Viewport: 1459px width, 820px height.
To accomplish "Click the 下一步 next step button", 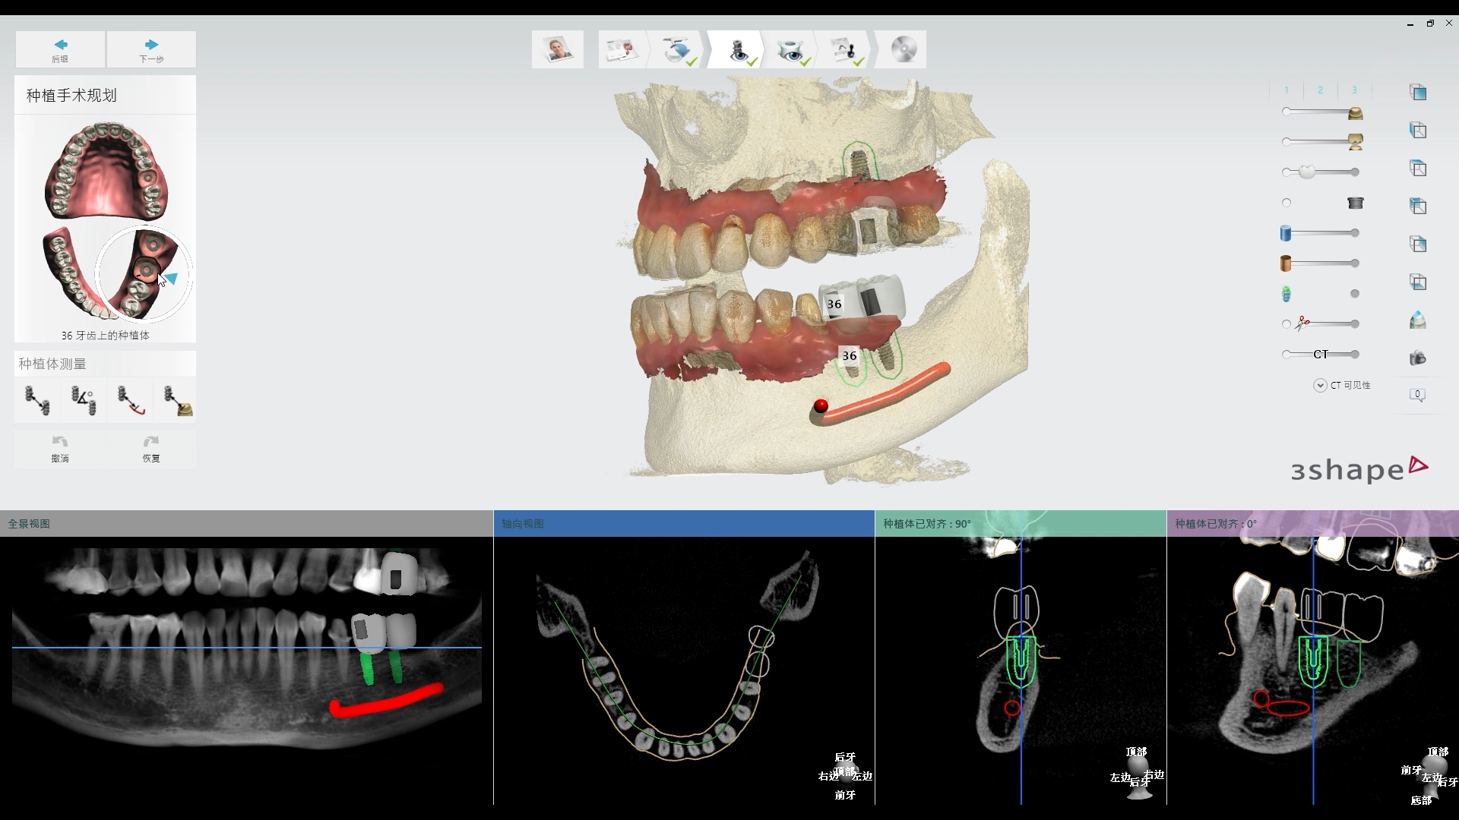I will tap(151, 49).
